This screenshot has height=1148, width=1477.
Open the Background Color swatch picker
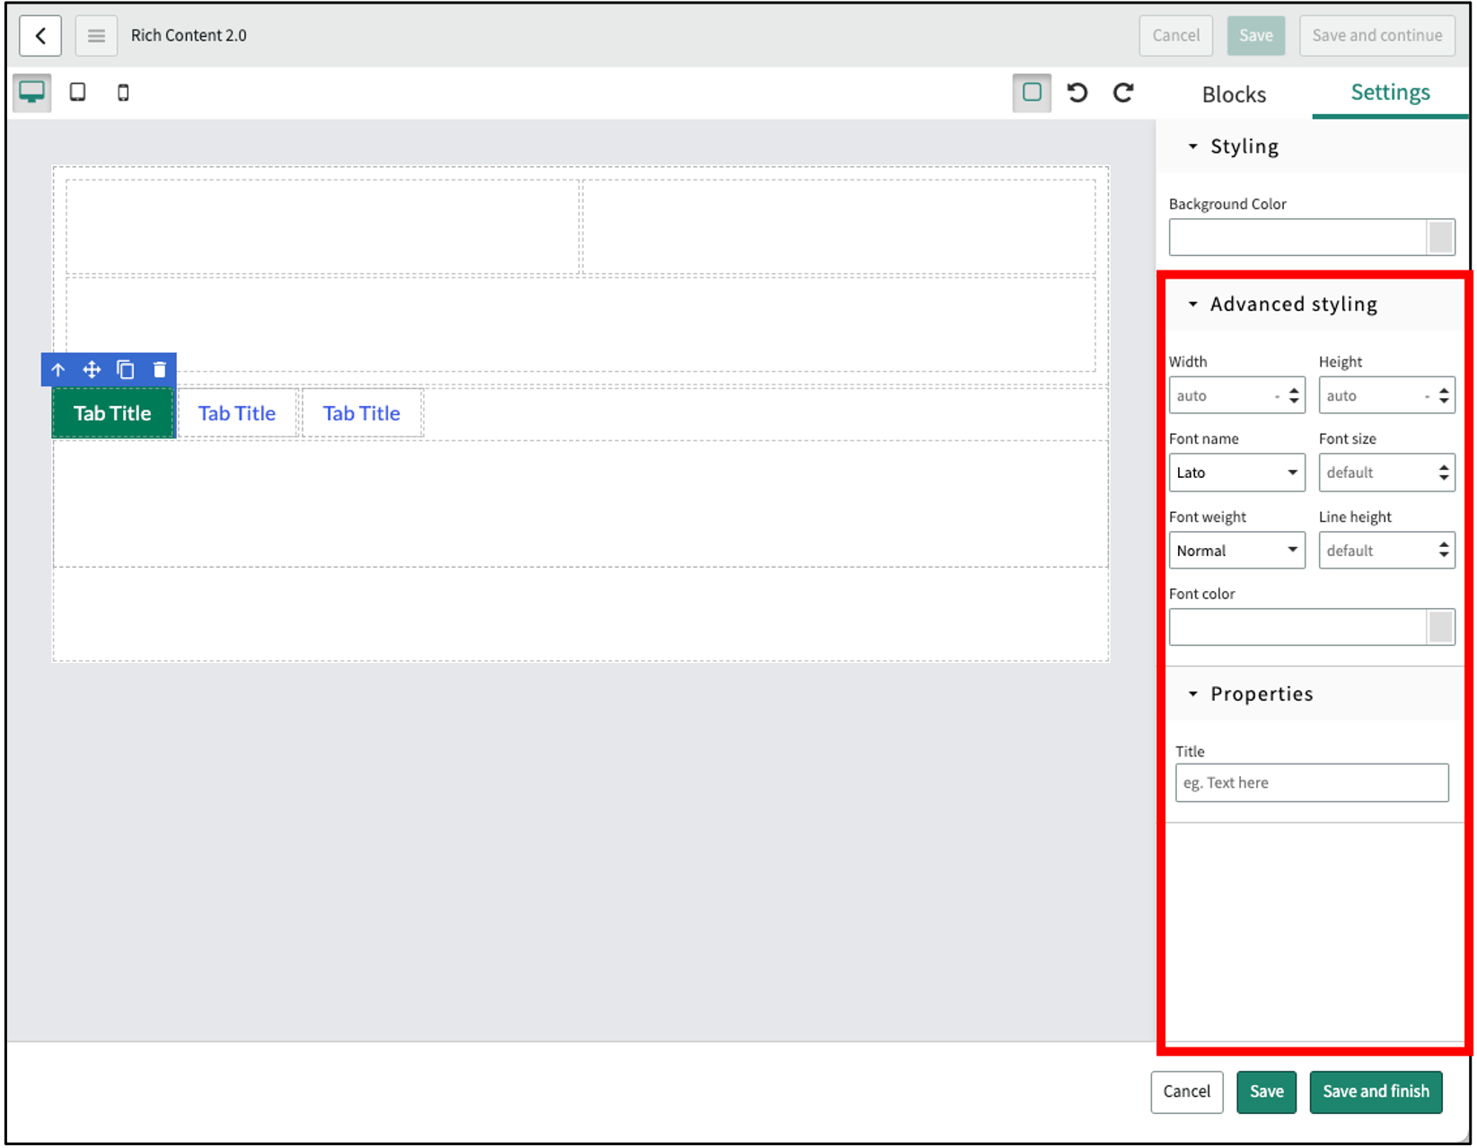pos(1440,238)
